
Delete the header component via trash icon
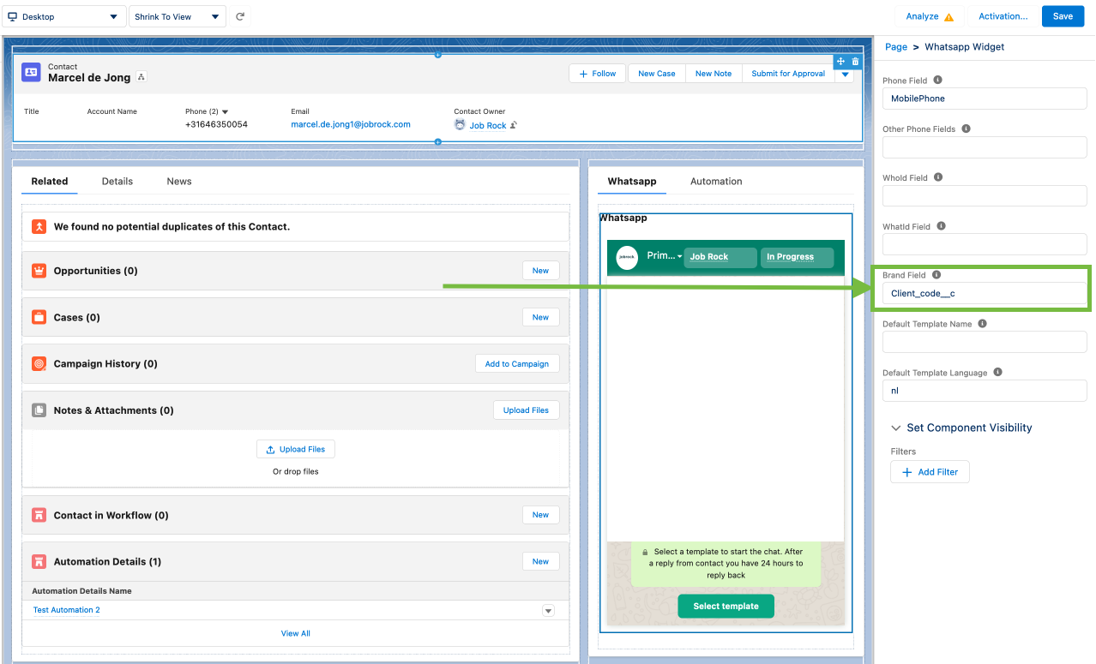click(x=855, y=61)
